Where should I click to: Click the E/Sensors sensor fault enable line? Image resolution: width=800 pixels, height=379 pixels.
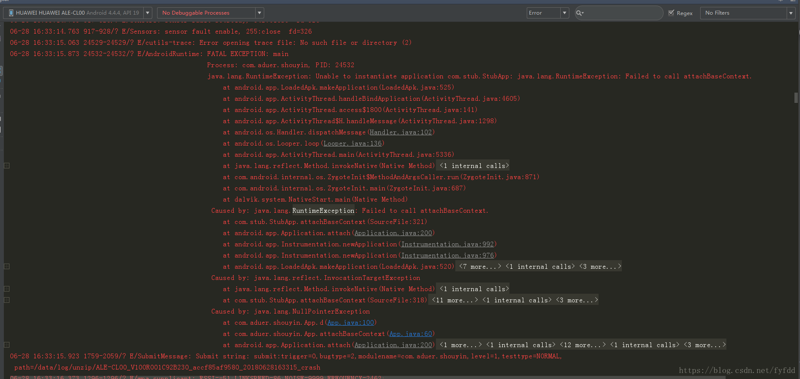click(x=161, y=31)
